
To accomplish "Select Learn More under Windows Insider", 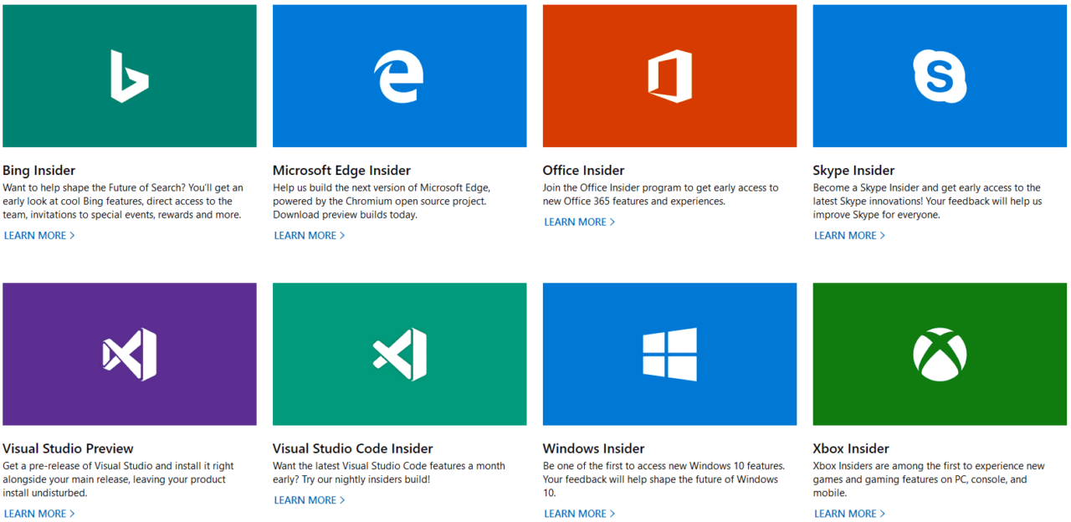I will (x=580, y=514).
